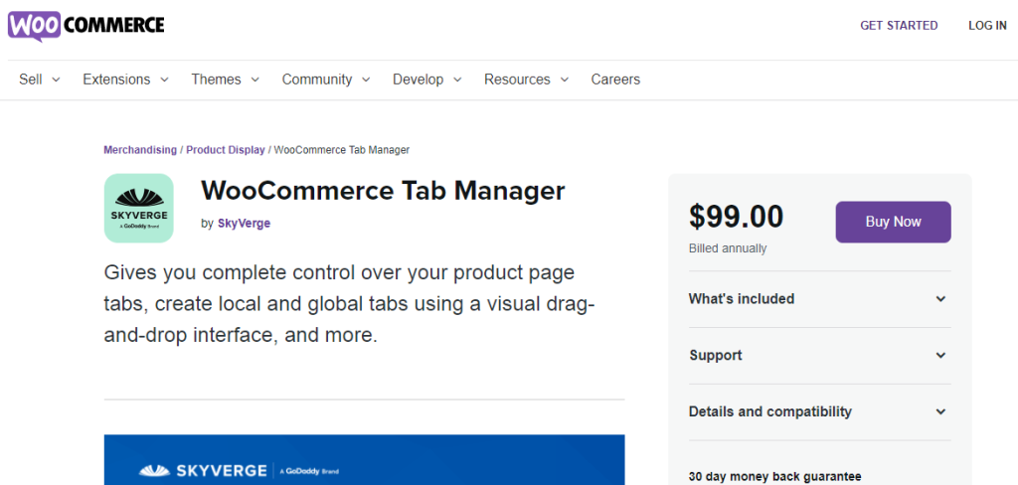Image resolution: width=1018 pixels, height=485 pixels.
Task: Open Merchandising breadcrumb link
Action: 140,150
